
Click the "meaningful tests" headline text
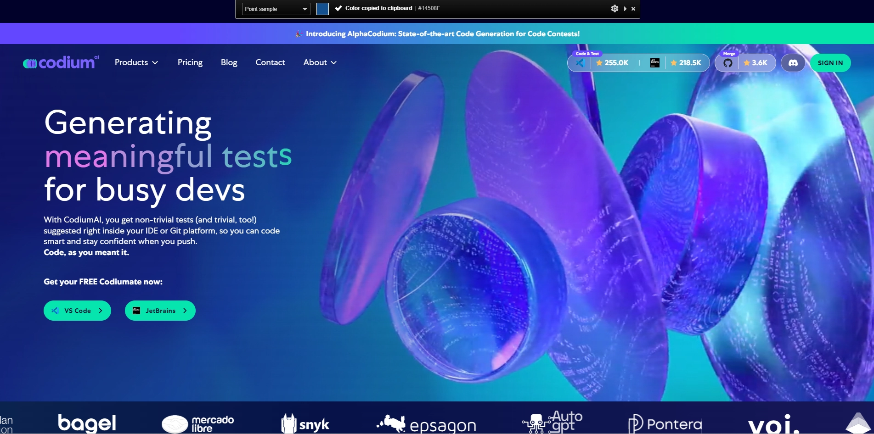tap(168, 156)
